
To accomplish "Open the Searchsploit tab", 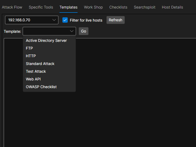I will click(145, 7).
